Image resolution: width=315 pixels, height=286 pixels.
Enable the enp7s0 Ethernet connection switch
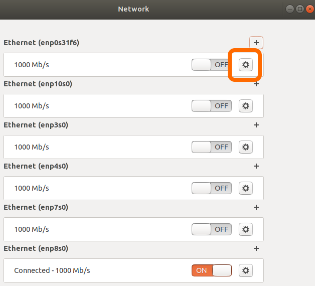[x=212, y=229]
